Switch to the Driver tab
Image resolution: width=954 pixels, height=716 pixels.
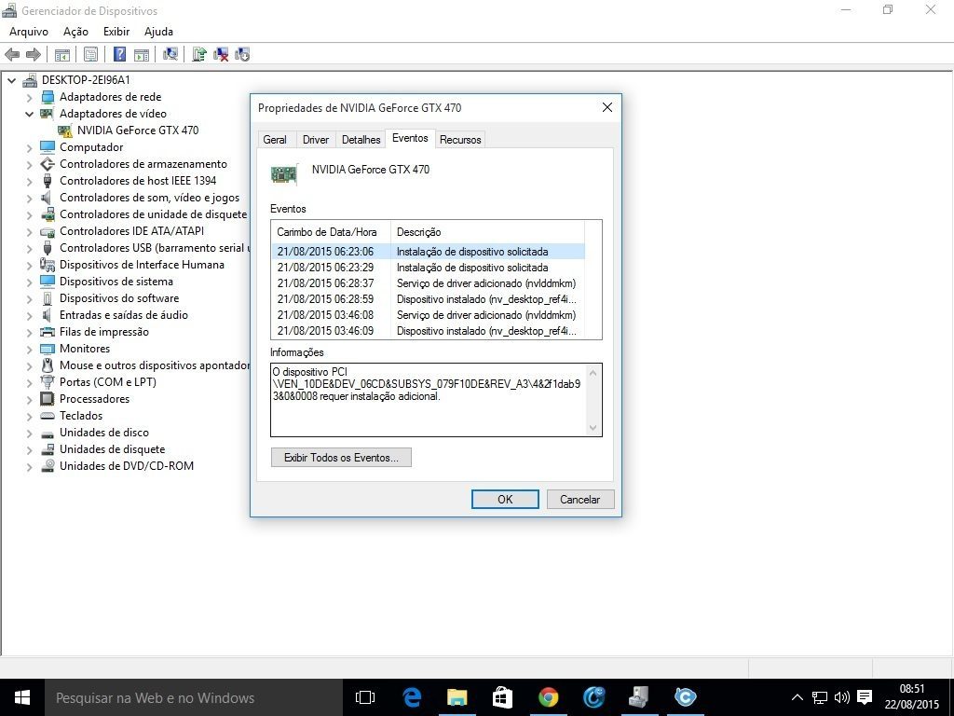(316, 140)
